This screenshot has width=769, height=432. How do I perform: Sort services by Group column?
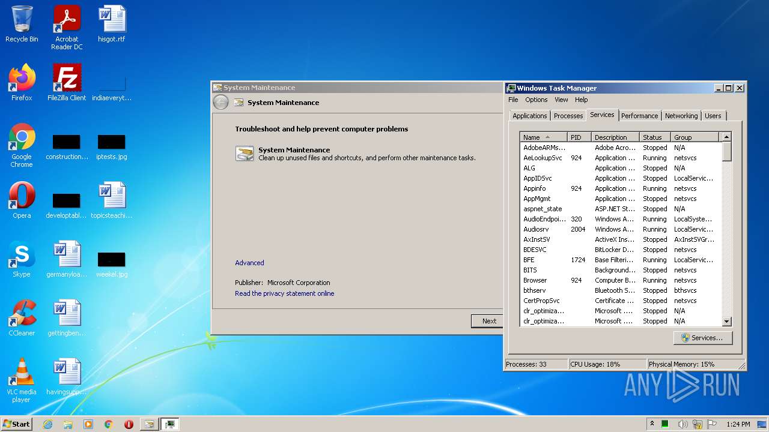pos(695,137)
